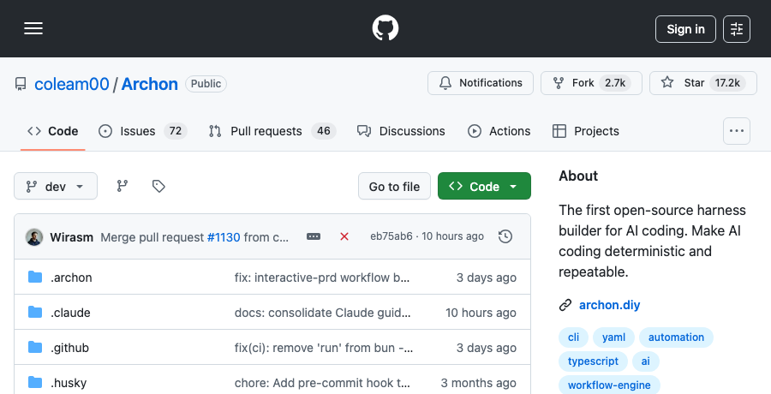The width and height of the screenshot is (771, 394).
Task: Expand commit message ellipsis button
Action: [x=314, y=236]
